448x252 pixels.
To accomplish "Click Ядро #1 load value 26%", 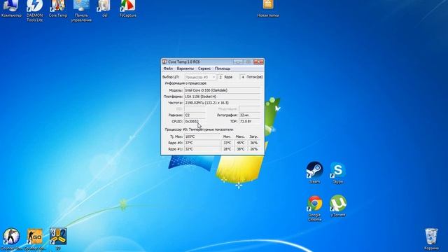I will coord(253,149).
